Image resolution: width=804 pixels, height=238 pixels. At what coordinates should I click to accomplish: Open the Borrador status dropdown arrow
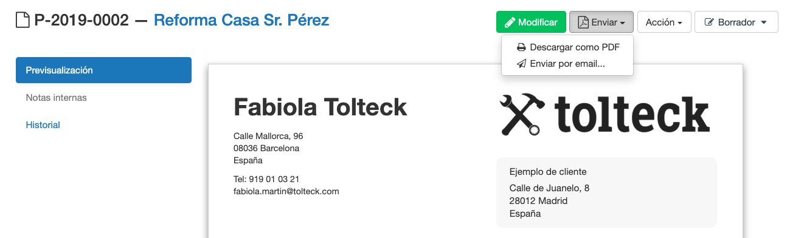click(764, 23)
